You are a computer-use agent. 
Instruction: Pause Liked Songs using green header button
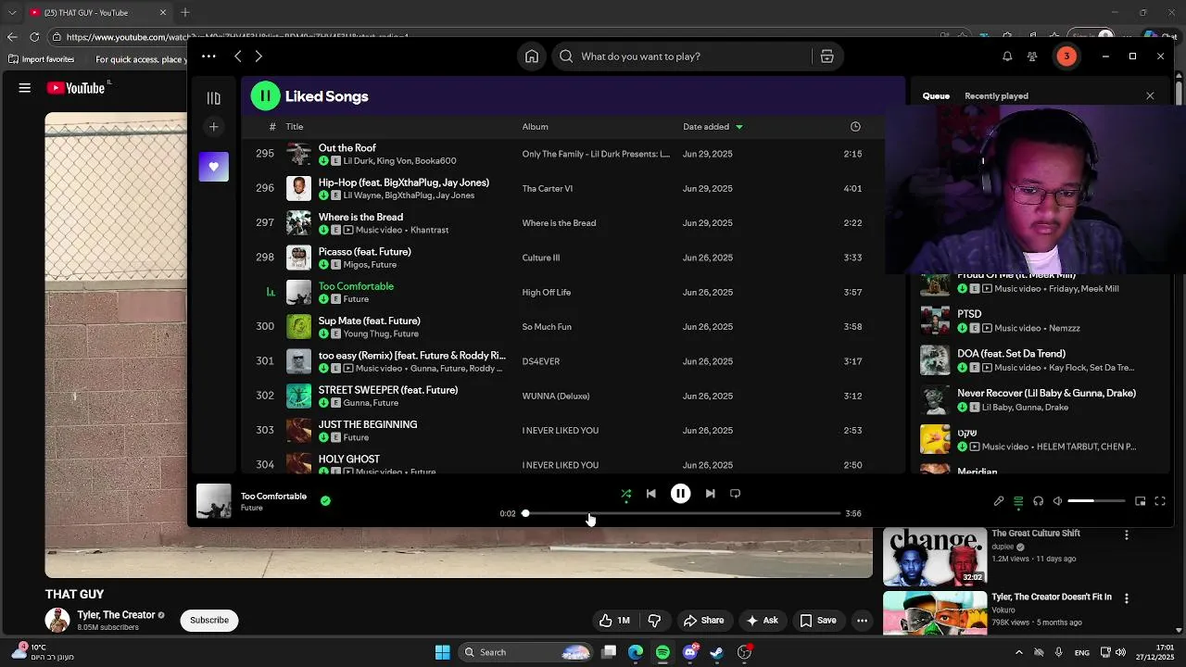click(x=265, y=96)
